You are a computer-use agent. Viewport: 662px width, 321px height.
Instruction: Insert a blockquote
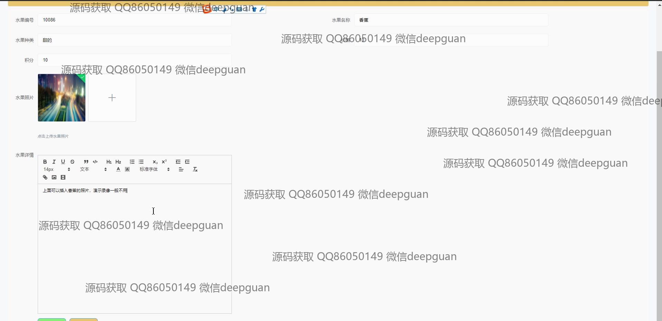[x=86, y=162]
